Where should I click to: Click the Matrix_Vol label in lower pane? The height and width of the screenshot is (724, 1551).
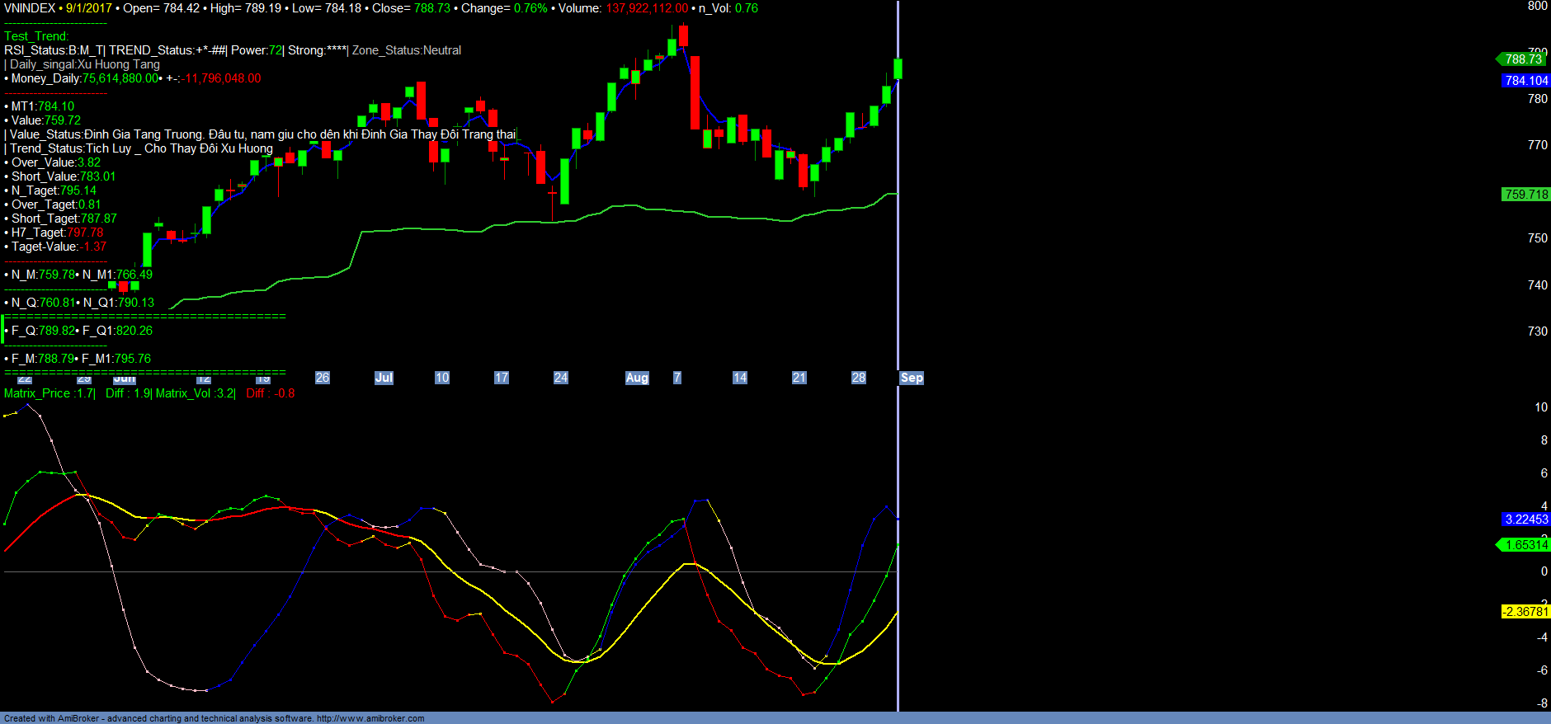184,393
